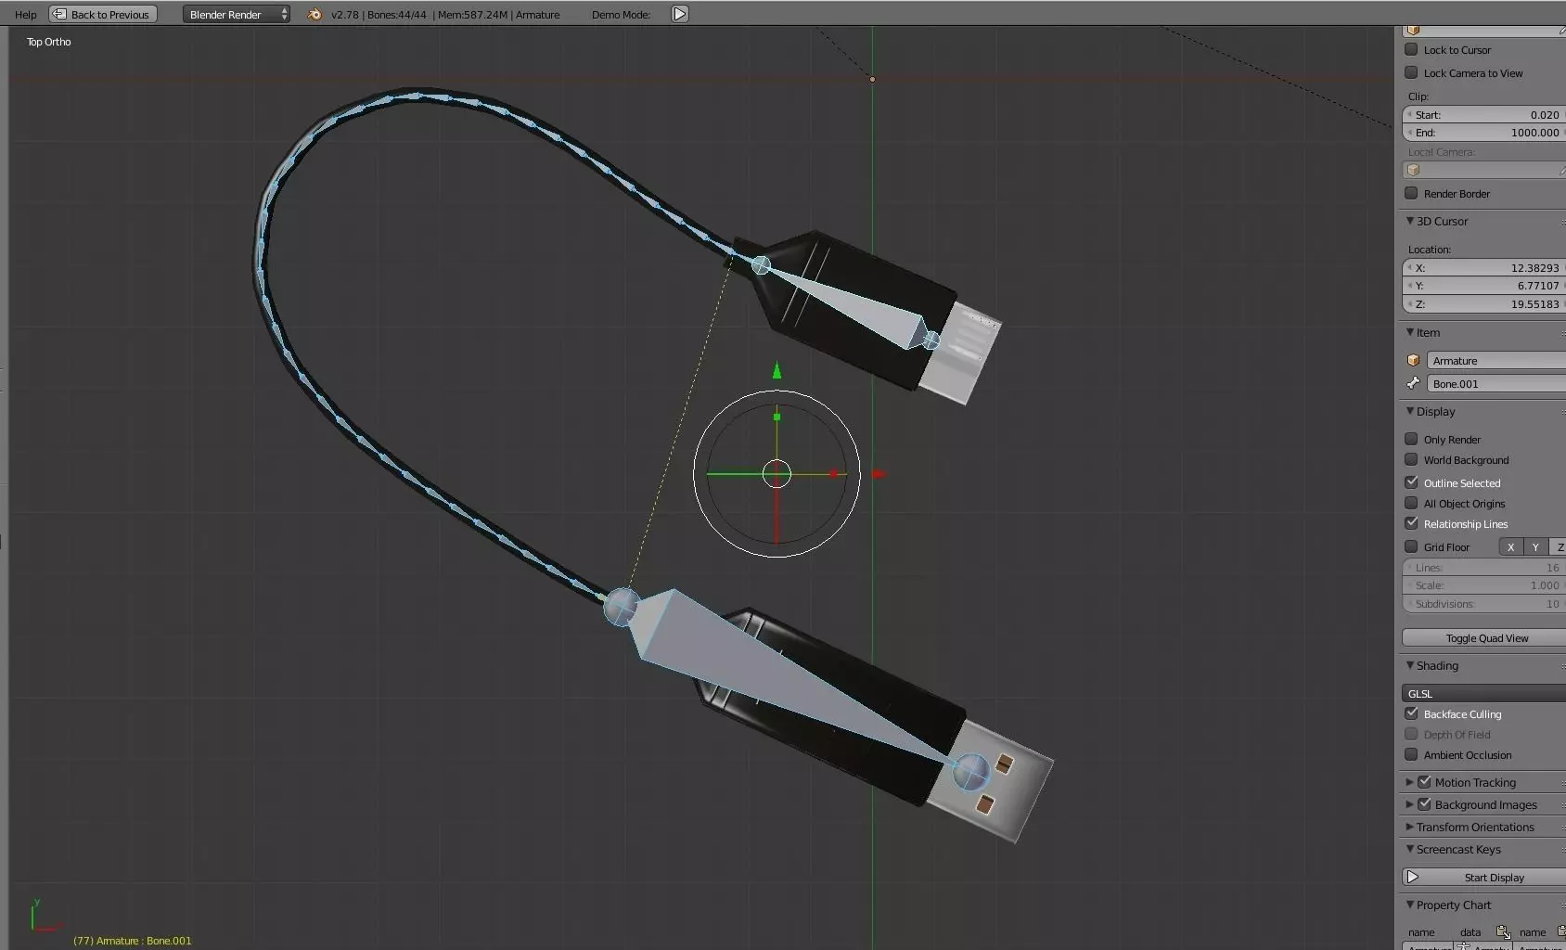Viewport: 1566px width, 950px height.
Task: Click the red X-axis manipulator arrow
Action: tap(879, 474)
